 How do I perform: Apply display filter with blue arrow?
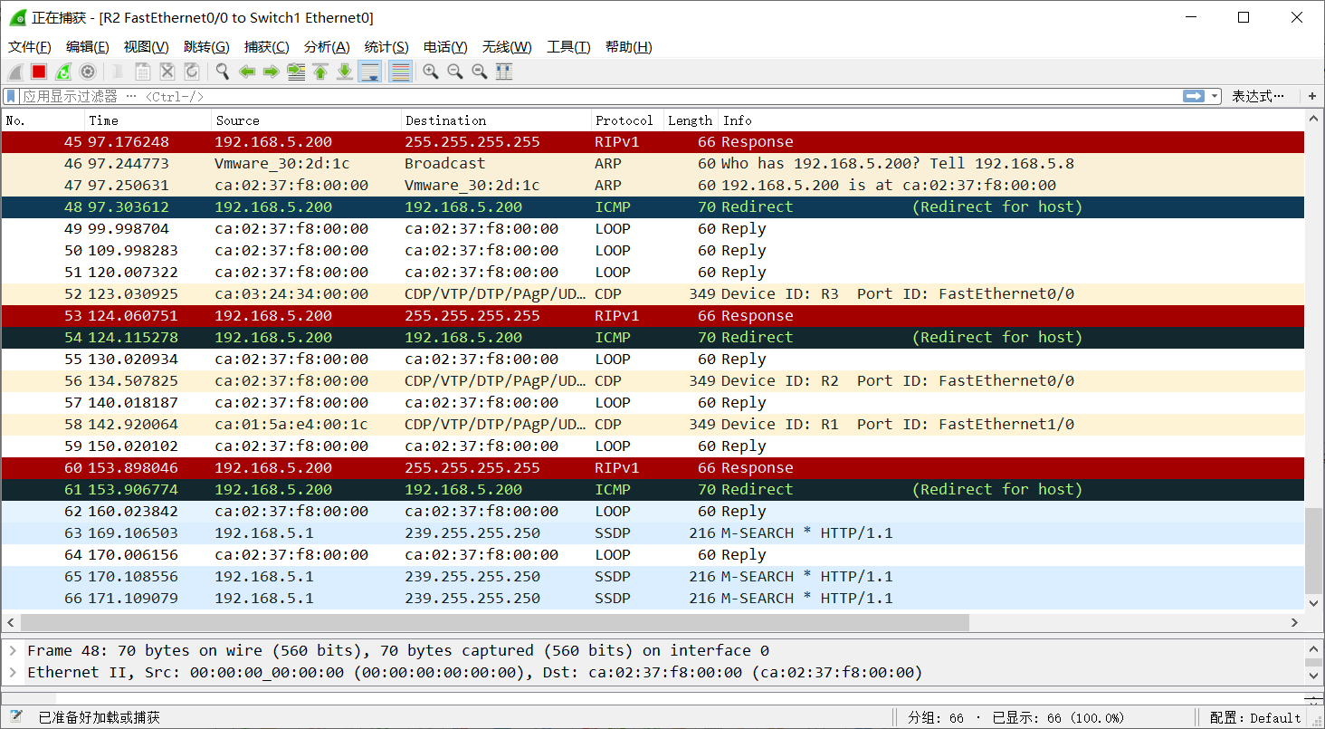point(1194,96)
